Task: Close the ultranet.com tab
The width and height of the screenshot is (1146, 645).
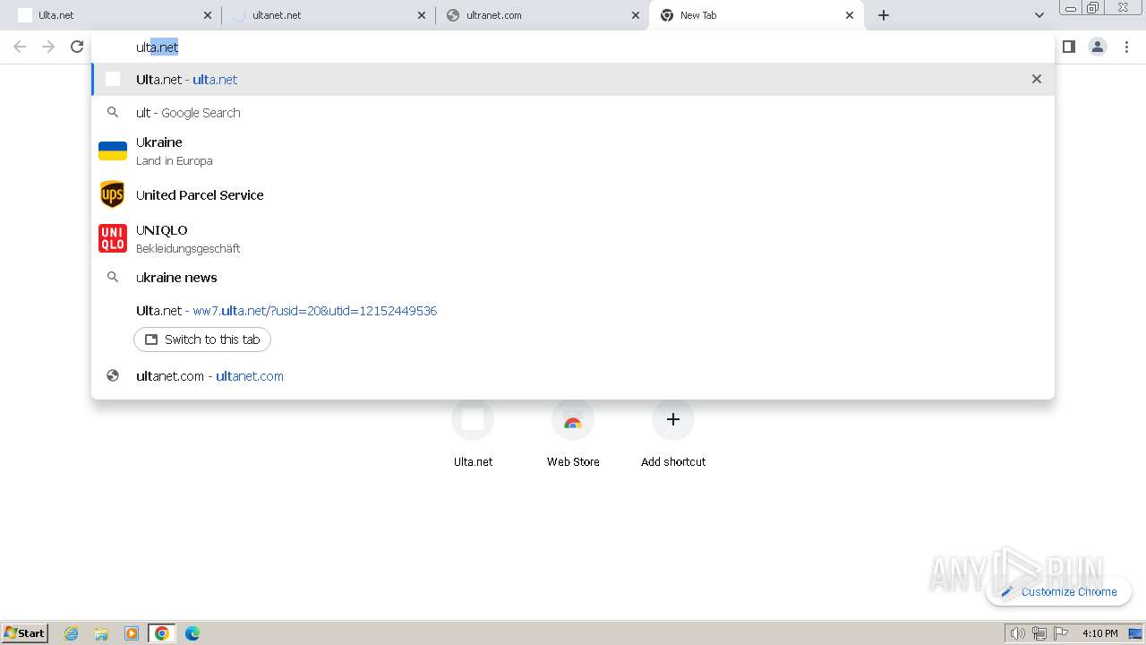Action: 636,15
